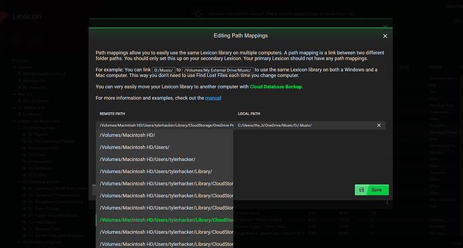Click the play button in player
This screenshot has width=463, height=248.
[16, 40]
